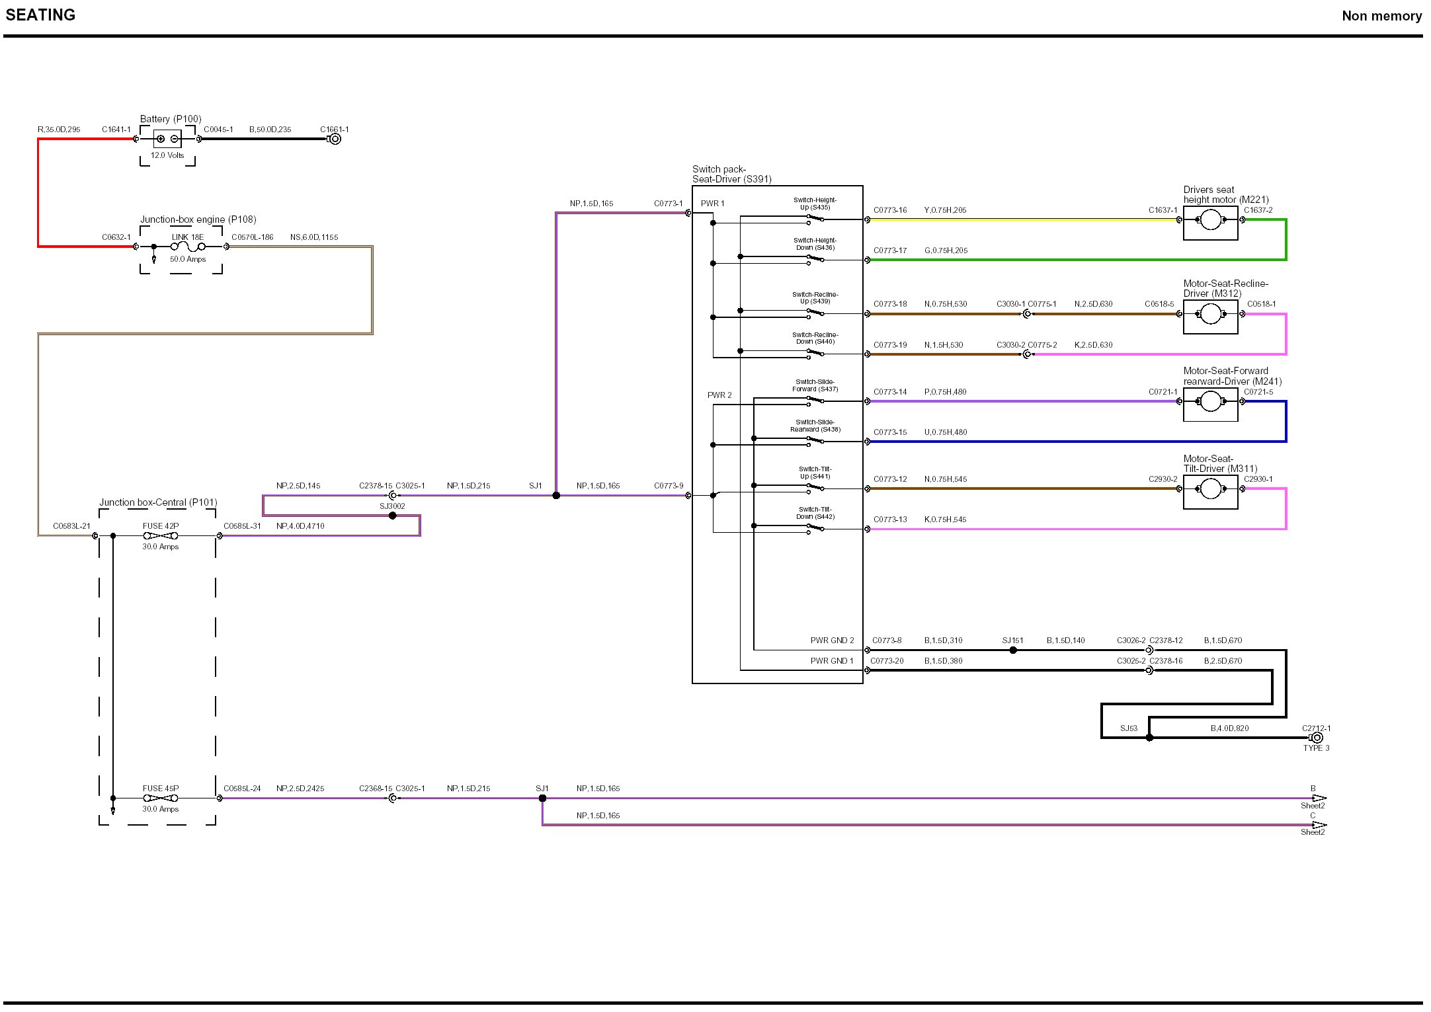Select the LINK 18E 50 Amps fusible link
The image size is (1431, 1012).
point(188,247)
